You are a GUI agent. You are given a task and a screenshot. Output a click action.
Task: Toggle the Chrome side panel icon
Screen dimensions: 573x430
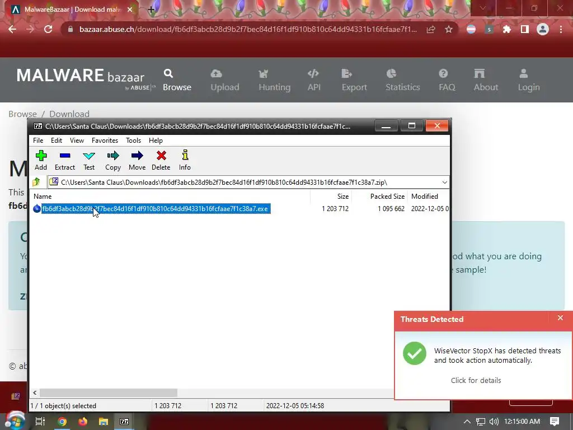click(x=525, y=29)
